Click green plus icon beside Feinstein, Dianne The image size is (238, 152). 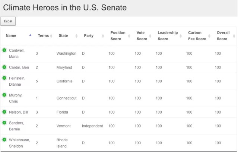point(4,78)
